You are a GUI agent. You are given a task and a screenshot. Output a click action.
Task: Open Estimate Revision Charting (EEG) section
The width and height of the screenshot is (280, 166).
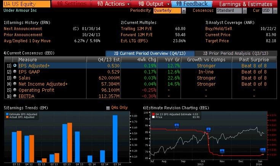[x=176, y=108]
